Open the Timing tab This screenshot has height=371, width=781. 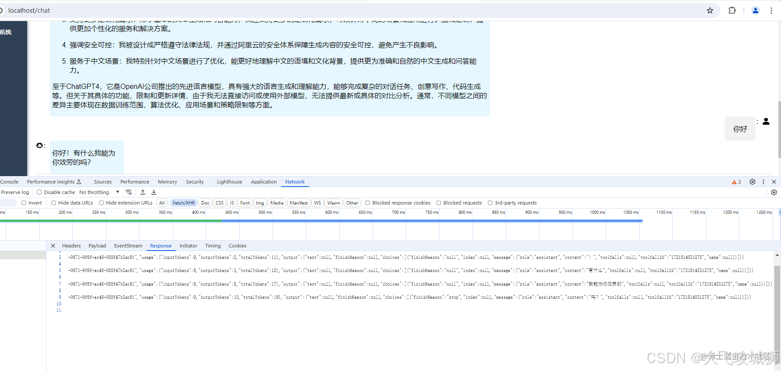[213, 246]
